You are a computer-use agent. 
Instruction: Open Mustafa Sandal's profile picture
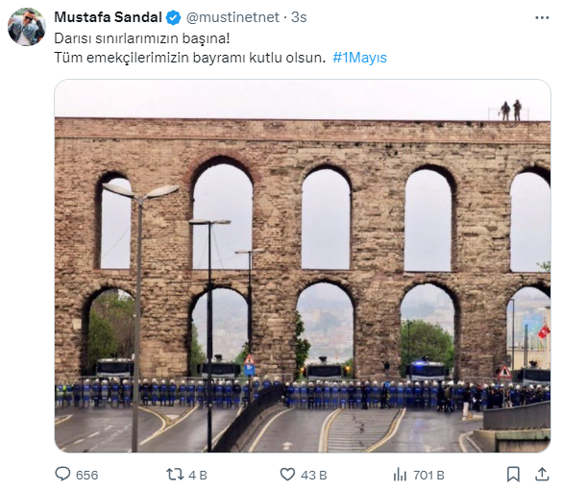pyautogui.click(x=27, y=27)
